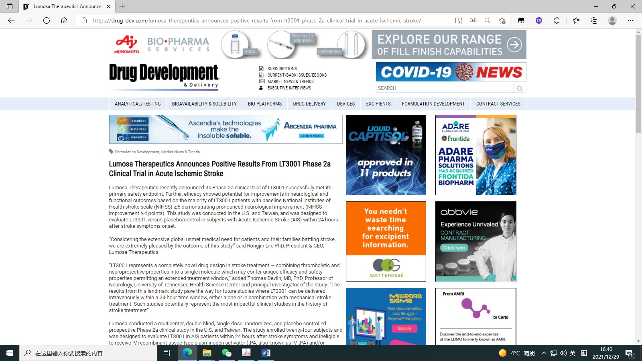Reload the current page
642x361 pixels.
coord(47,20)
